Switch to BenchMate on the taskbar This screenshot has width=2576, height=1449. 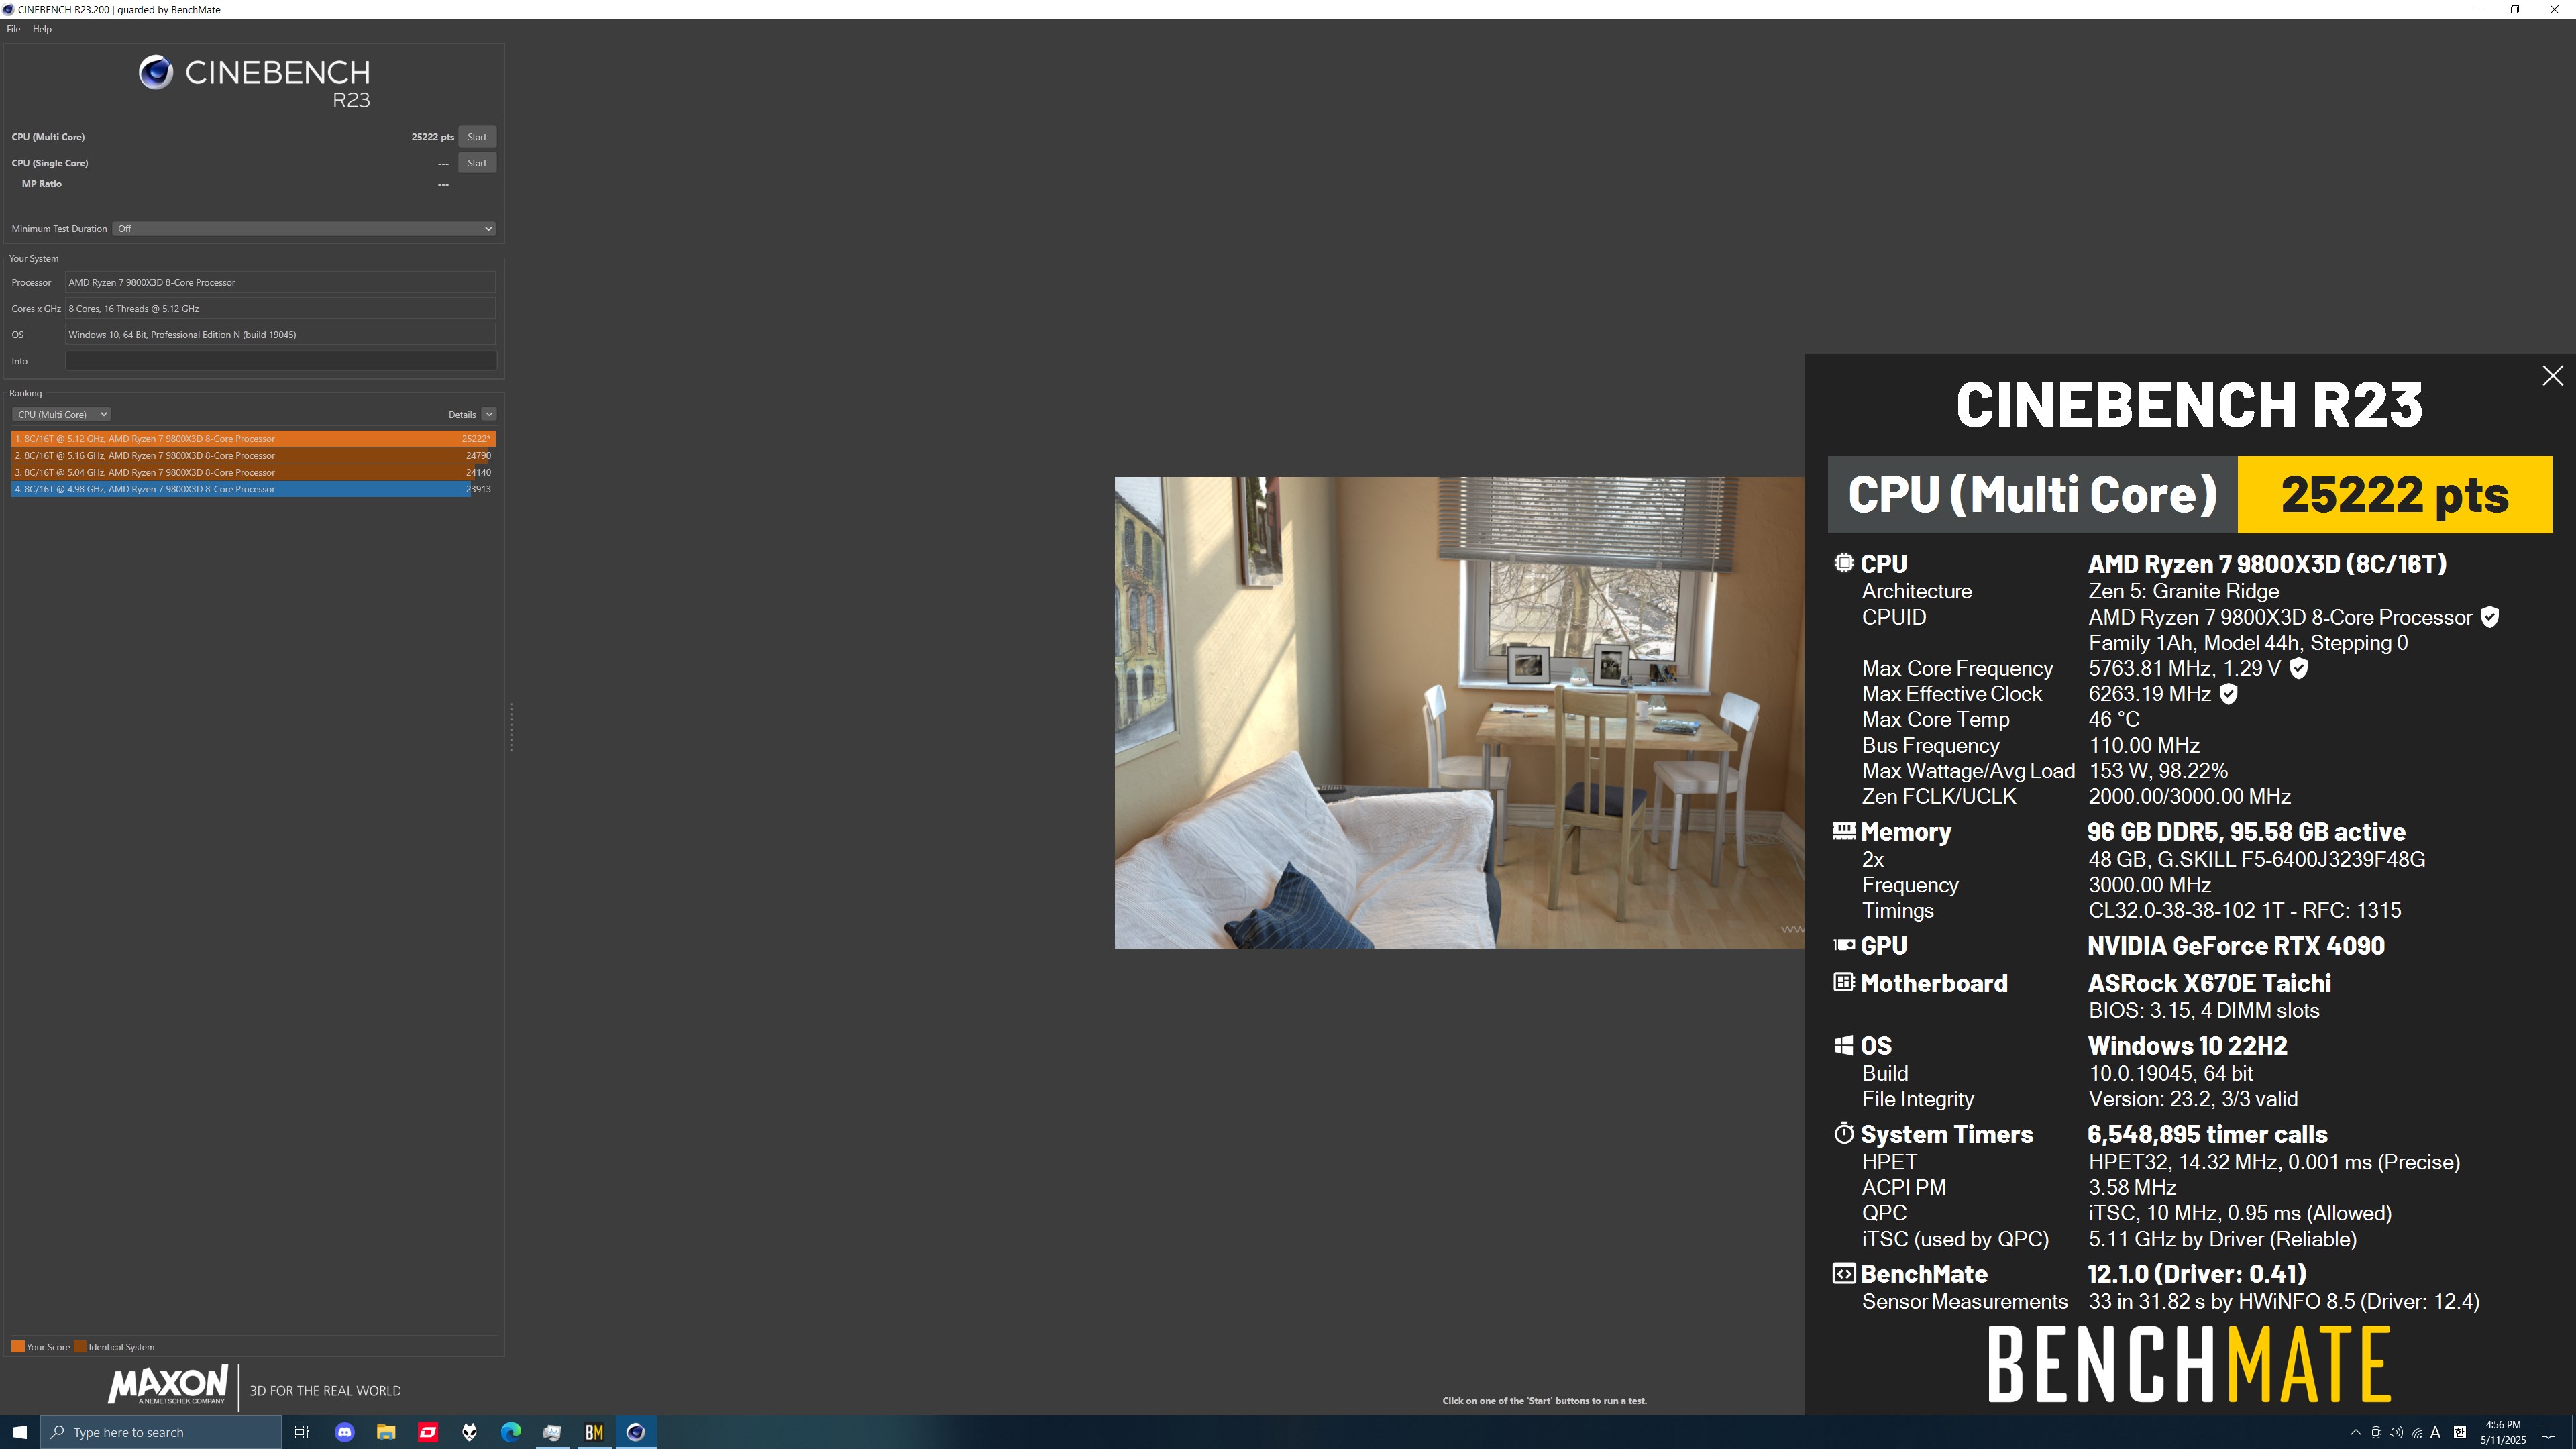(594, 1432)
